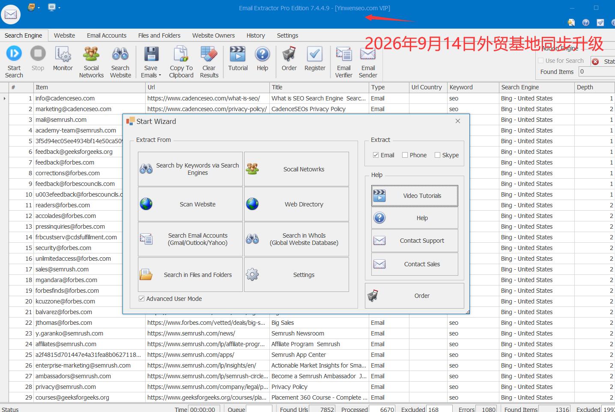Toggle the Advanced User Mode checkbox
This screenshot has width=615, height=412.
(141, 299)
